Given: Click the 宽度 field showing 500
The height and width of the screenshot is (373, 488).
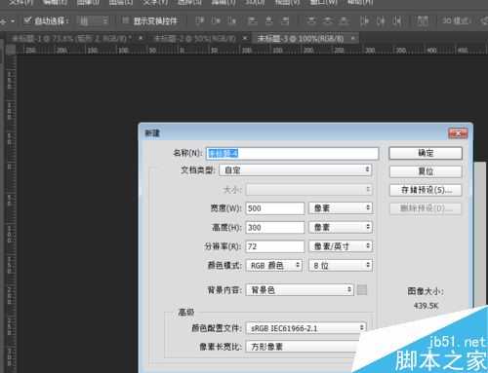Looking at the screenshot, I should point(275,208).
